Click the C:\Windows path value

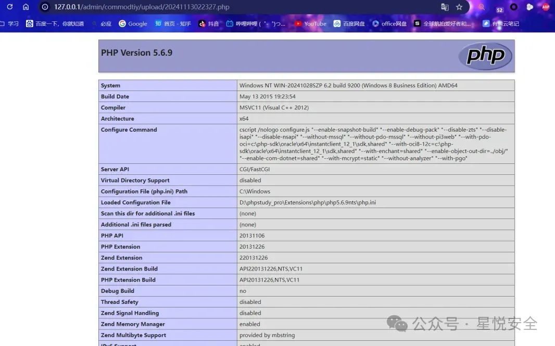coord(255,191)
